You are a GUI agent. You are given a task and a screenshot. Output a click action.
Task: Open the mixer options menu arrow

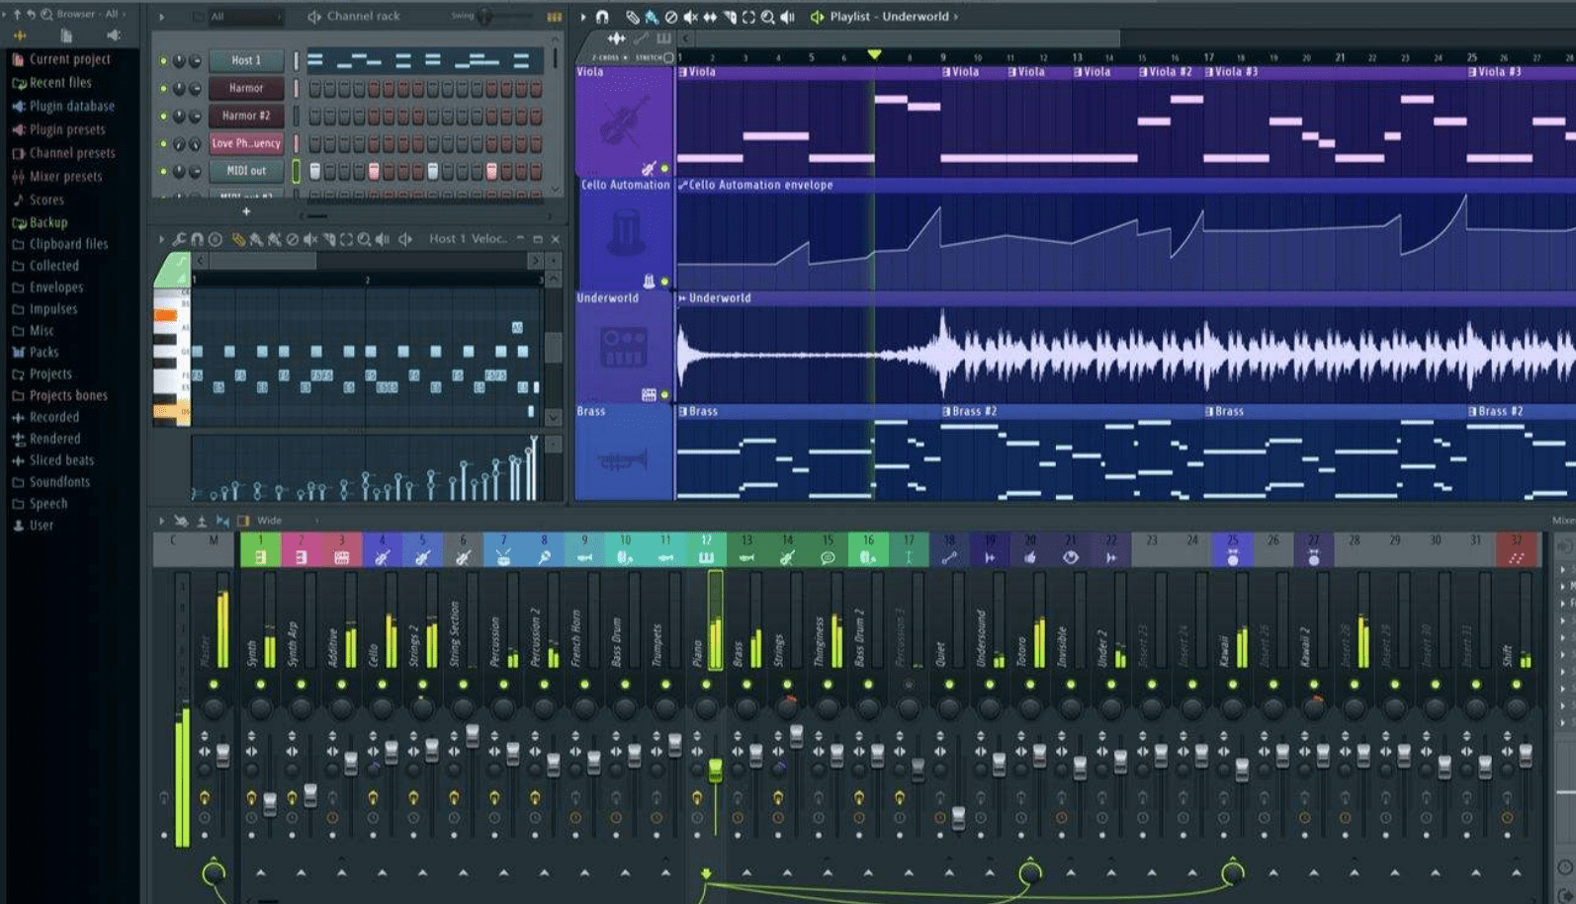click(161, 521)
